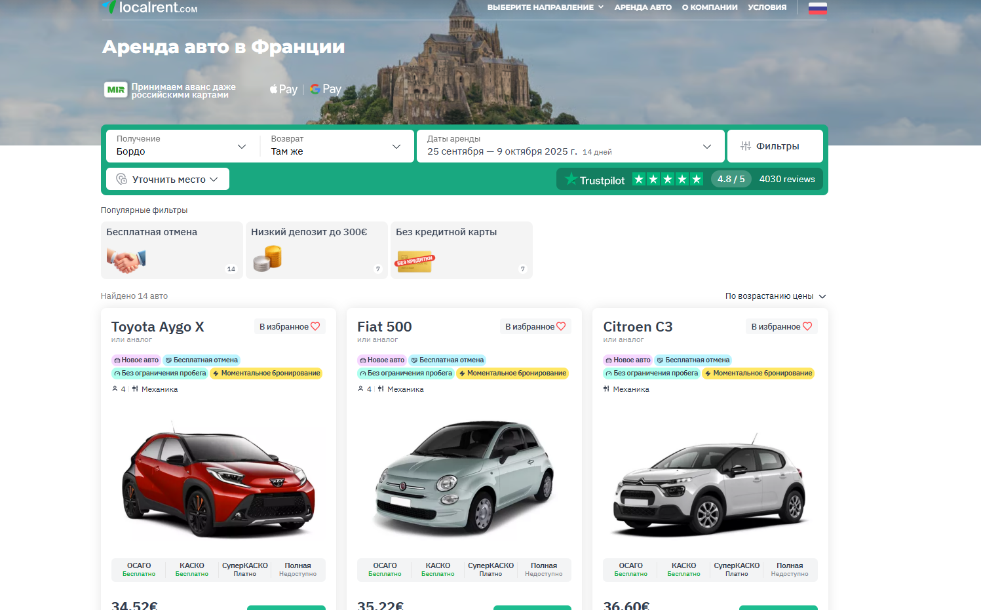The width and height of the screenshot is (981, 610).
Task: Add Citroen C3 to favorites
Action: (781, 326)
